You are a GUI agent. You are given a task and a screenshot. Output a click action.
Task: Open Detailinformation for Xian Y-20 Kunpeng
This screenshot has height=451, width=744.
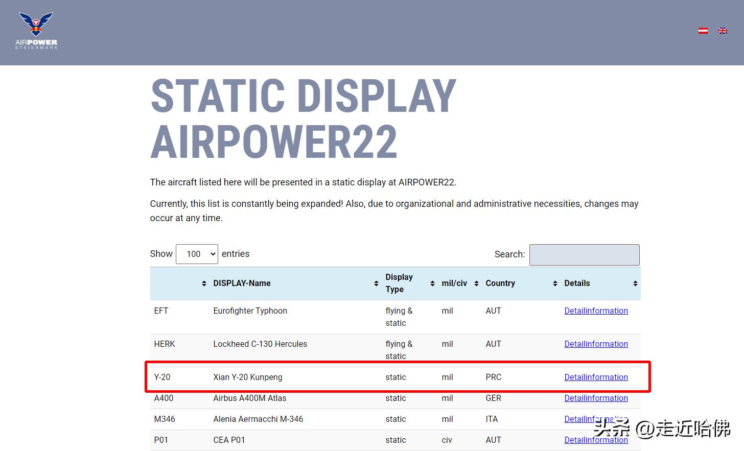coord(596,377)
